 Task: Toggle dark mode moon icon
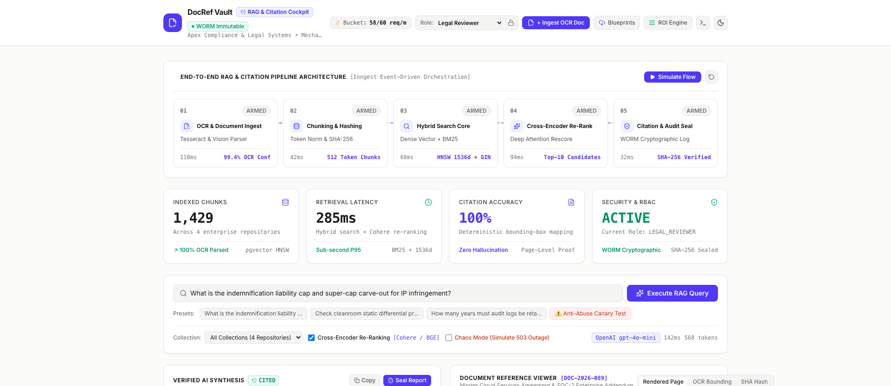(x=721, y=23)
